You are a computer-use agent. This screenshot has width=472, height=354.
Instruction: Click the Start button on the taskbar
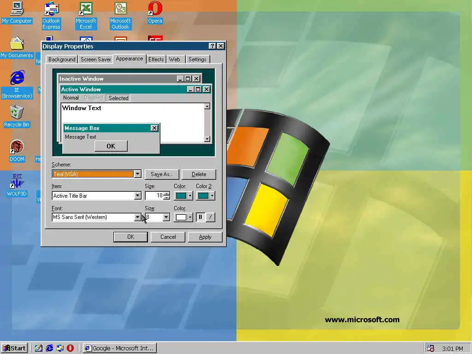coord(14,348)
